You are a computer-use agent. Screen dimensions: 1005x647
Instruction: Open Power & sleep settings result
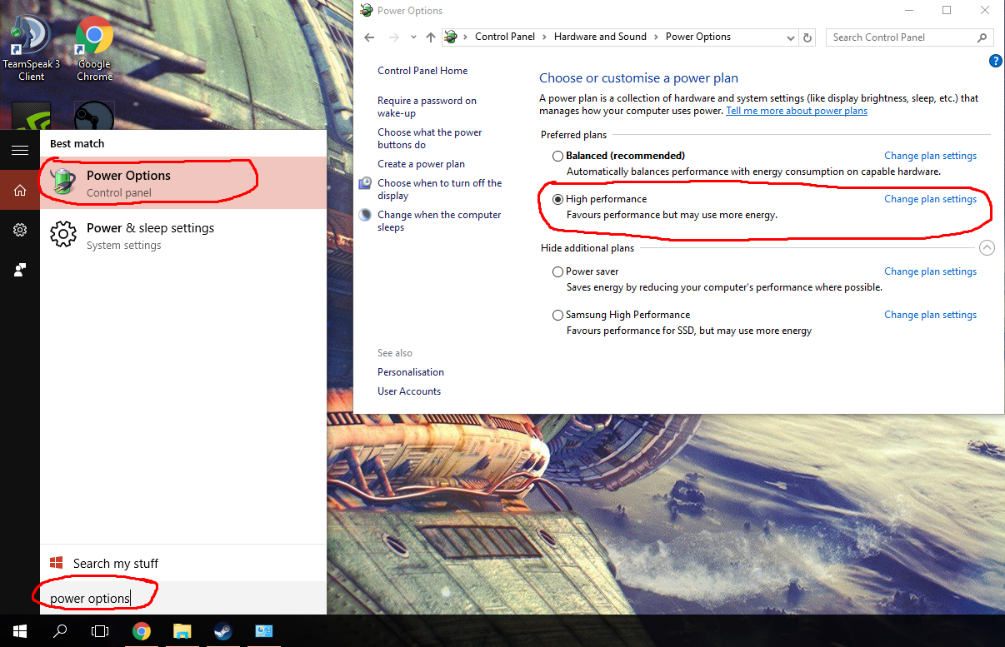click(183, 236)
